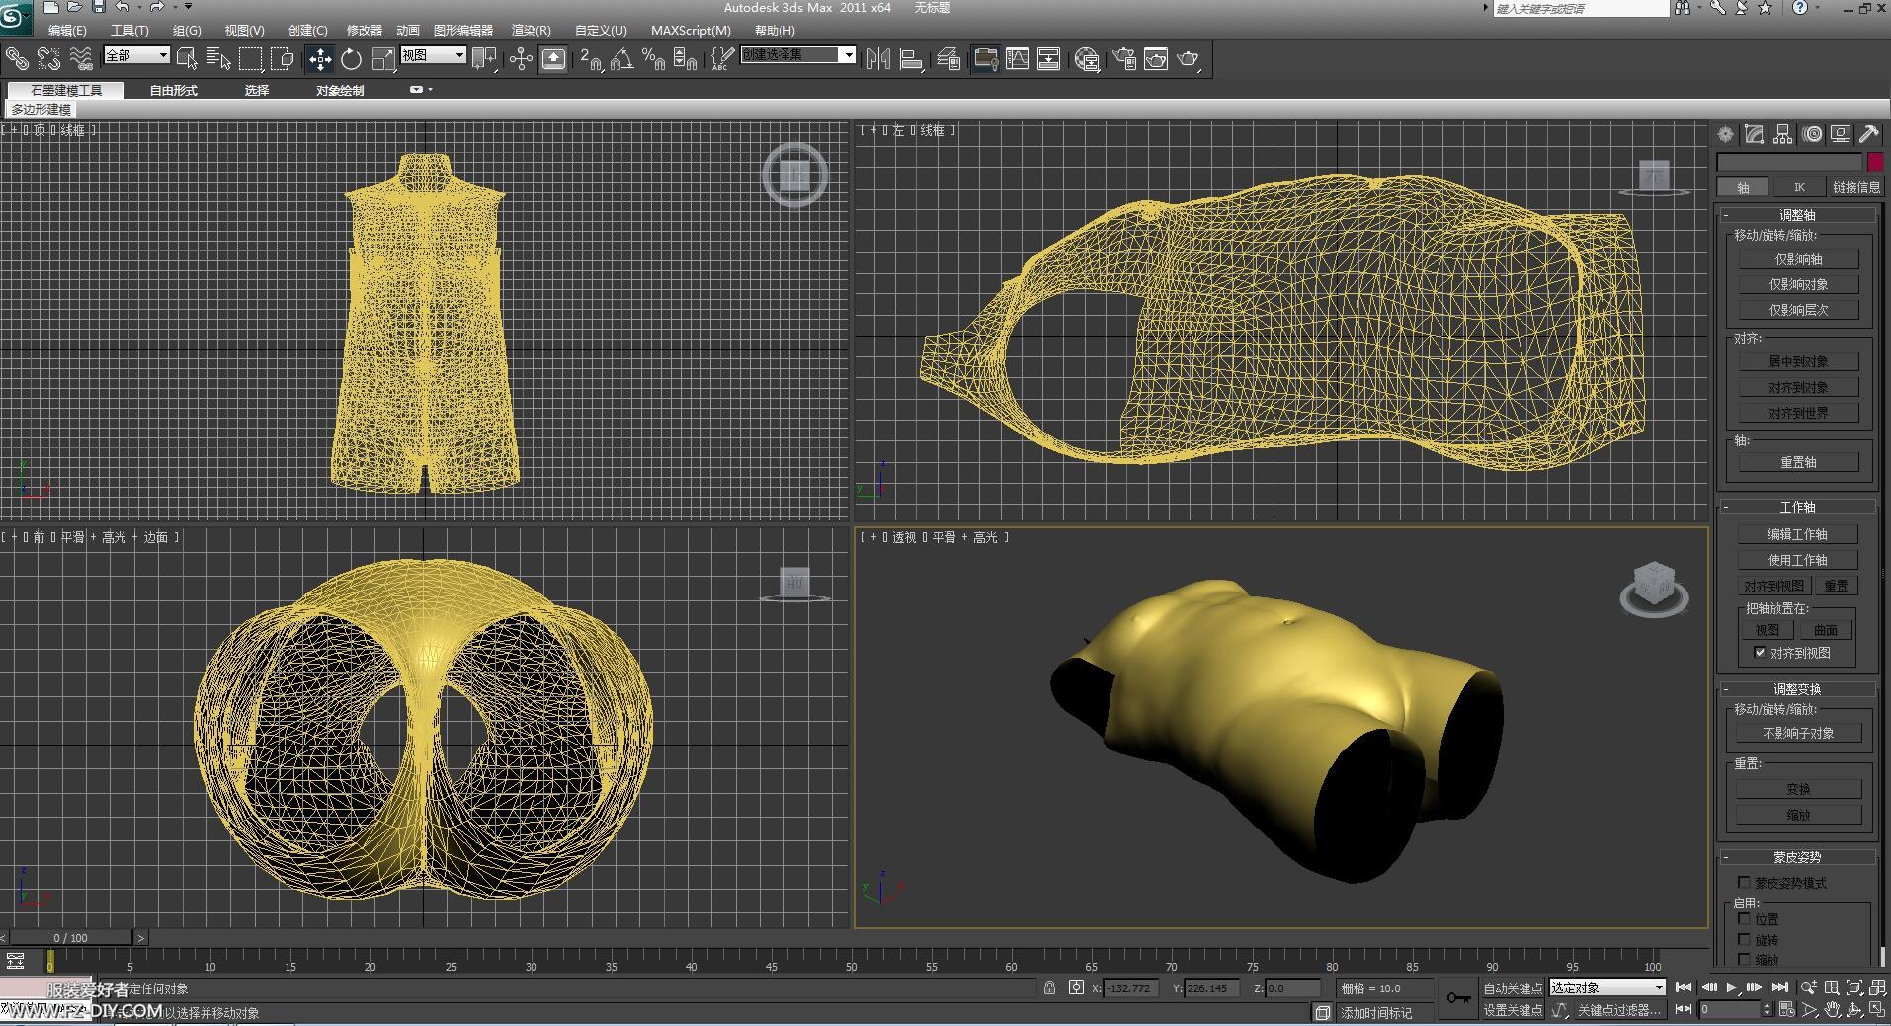Collapse the 蒙皮姿势 rollout
The height and width of the screenshot is (1026, 1891).
[x=1797, y=857]
